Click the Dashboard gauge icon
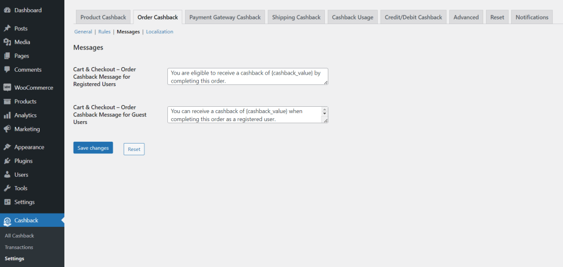The width and height of the screenshot is (563, 267). click(7, 10)
